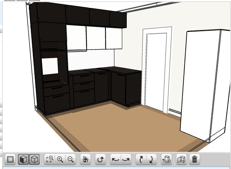Image resolution: width=231 pixels, height=169 pixels.
Task: Reset view with the home icon
Action: coord(85,160)
